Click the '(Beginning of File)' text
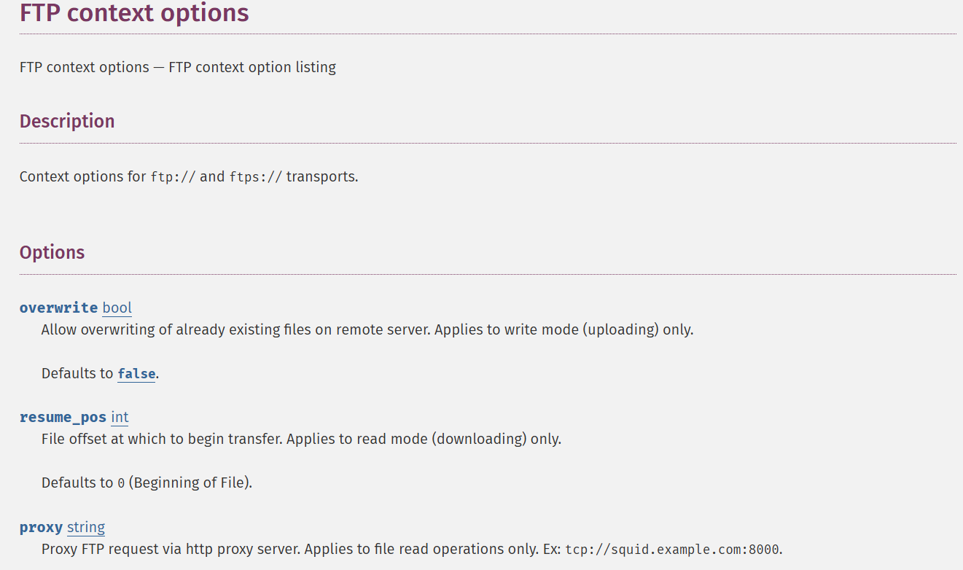Viewport: 963px width, 570px height. coord(190,483)
